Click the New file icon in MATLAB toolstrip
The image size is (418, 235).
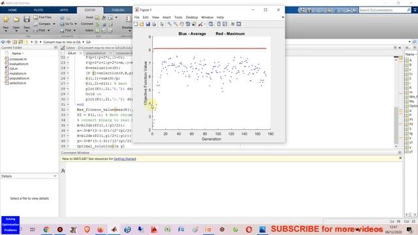coord(6,19)
